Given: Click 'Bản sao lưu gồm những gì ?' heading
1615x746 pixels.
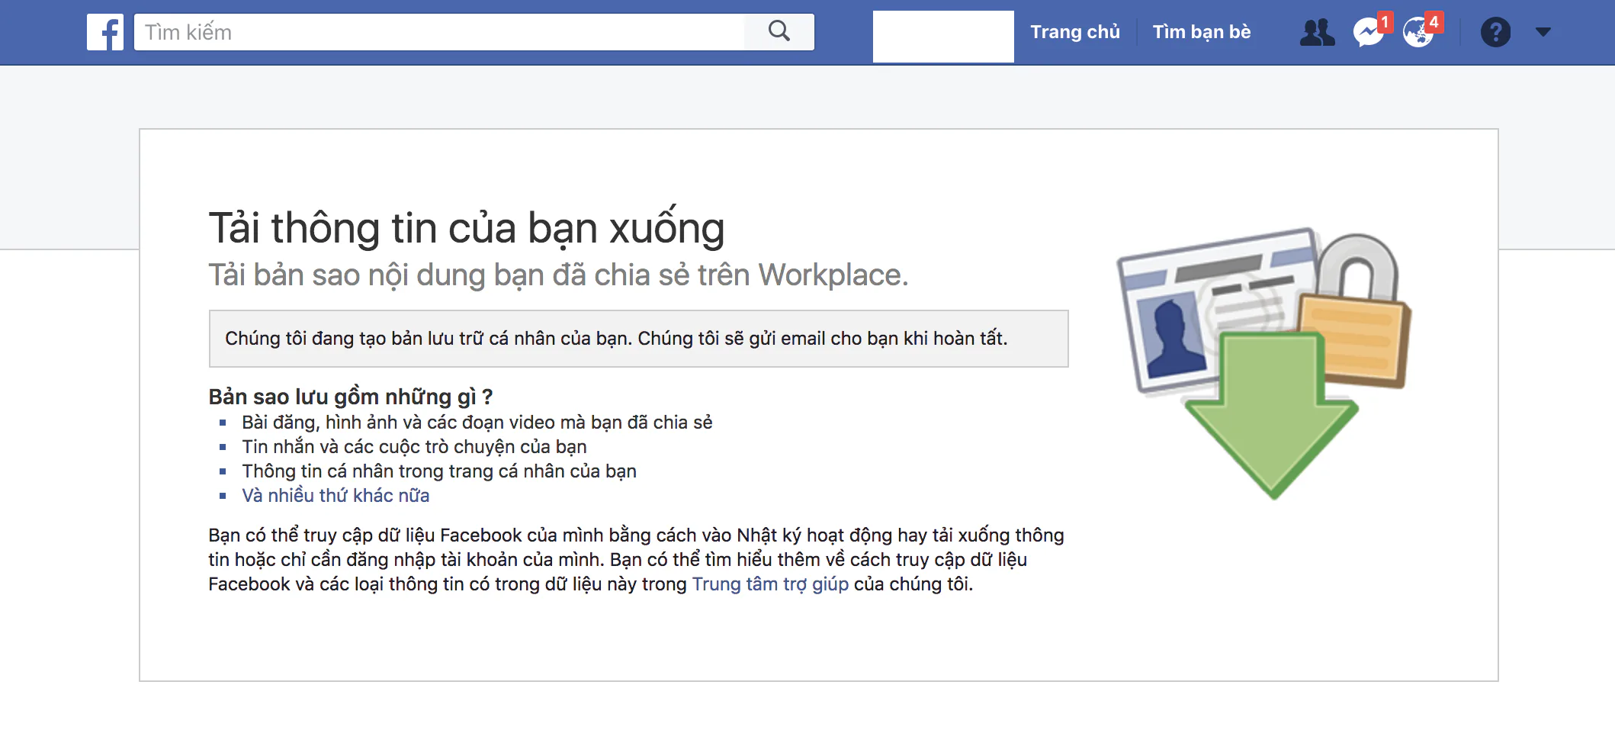Looking at the screenshot, I should (351, 397).
